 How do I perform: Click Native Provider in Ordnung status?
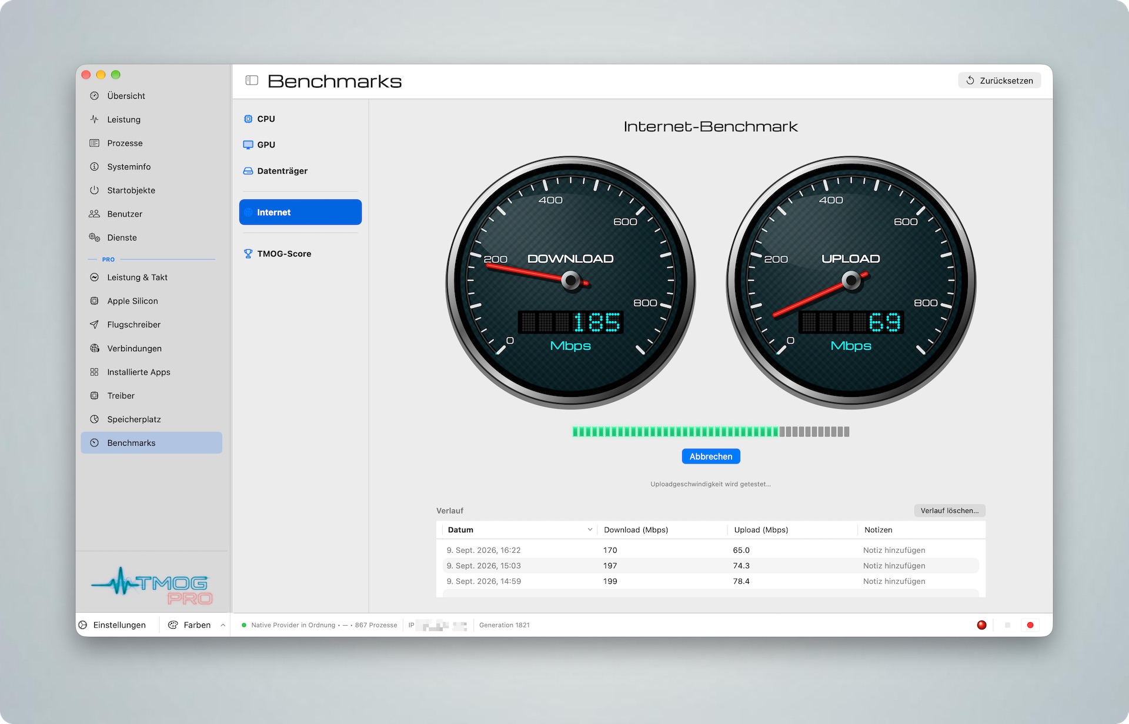(x=293, y=625)
